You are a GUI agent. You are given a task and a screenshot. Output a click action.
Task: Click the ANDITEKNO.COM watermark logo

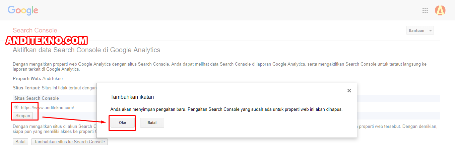click(x=47, y=41)
